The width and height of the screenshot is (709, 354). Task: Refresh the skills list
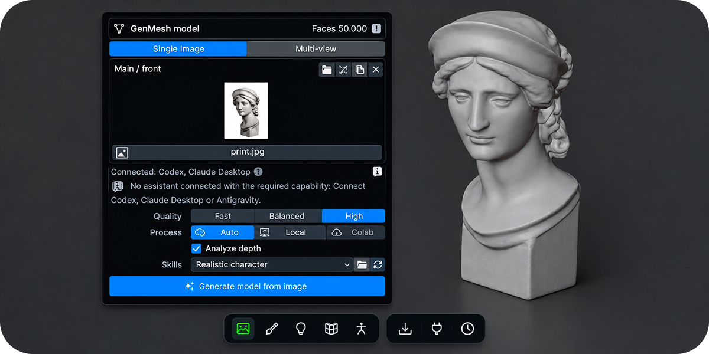tap(378, 265)
